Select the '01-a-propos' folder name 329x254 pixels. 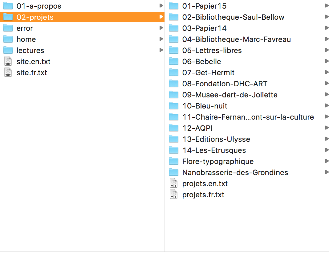(x=39, y=6)
